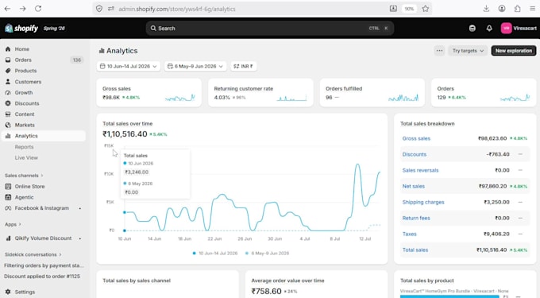Click the browser address bar URL
Image resolution: width=540 pixels, height=298 pixels.
pos(177,9)
